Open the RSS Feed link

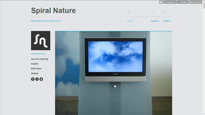pyautogui.click(x=36, y=69)
